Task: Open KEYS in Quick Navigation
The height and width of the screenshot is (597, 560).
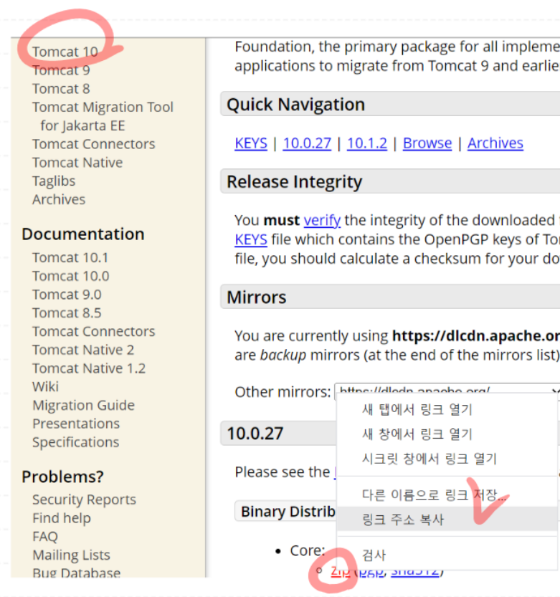Action: pos(251,143)
